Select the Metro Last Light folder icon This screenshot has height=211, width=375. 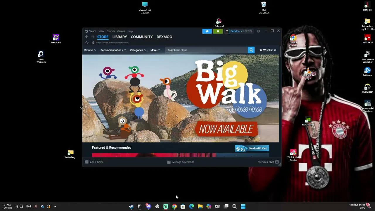367,24
